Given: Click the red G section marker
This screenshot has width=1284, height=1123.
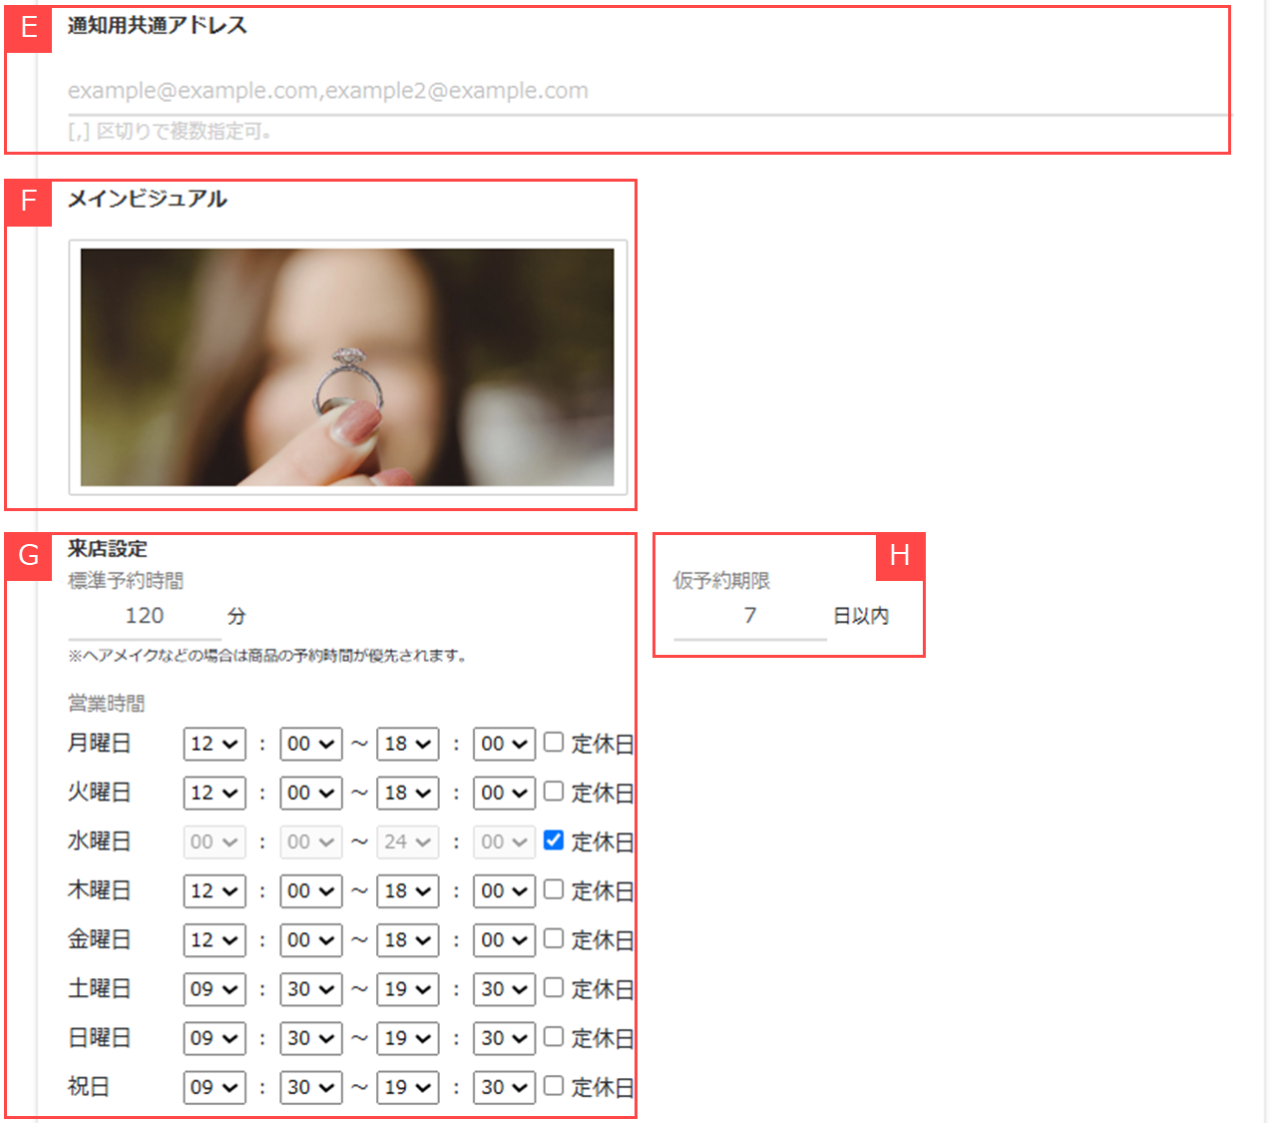Looking at the screenshot, I should pos(29,555).
